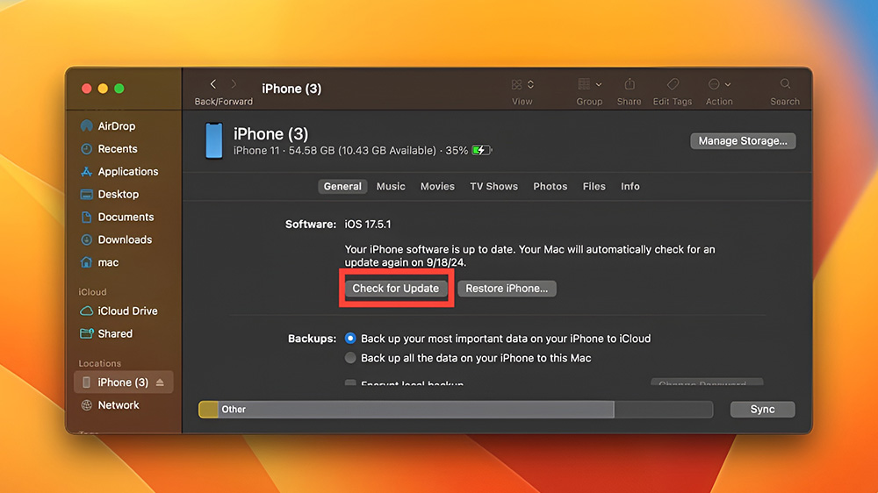Click the Sync button

pyautogui.click(x=763, y=410)
